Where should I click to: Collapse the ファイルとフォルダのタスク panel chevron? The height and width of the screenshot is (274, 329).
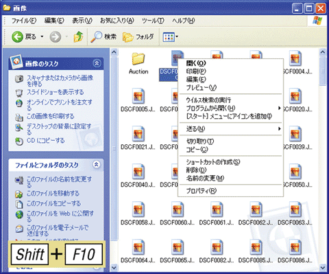97,164
